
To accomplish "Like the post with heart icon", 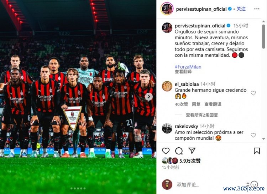I will tap(166, 151).
